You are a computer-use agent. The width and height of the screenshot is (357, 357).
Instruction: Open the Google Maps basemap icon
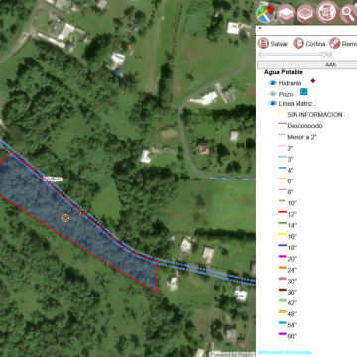(x=266, y=14)
